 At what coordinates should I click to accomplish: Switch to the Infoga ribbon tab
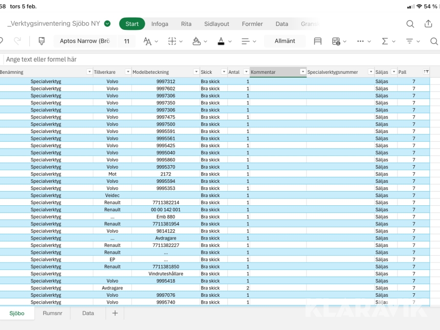[159, 24]
